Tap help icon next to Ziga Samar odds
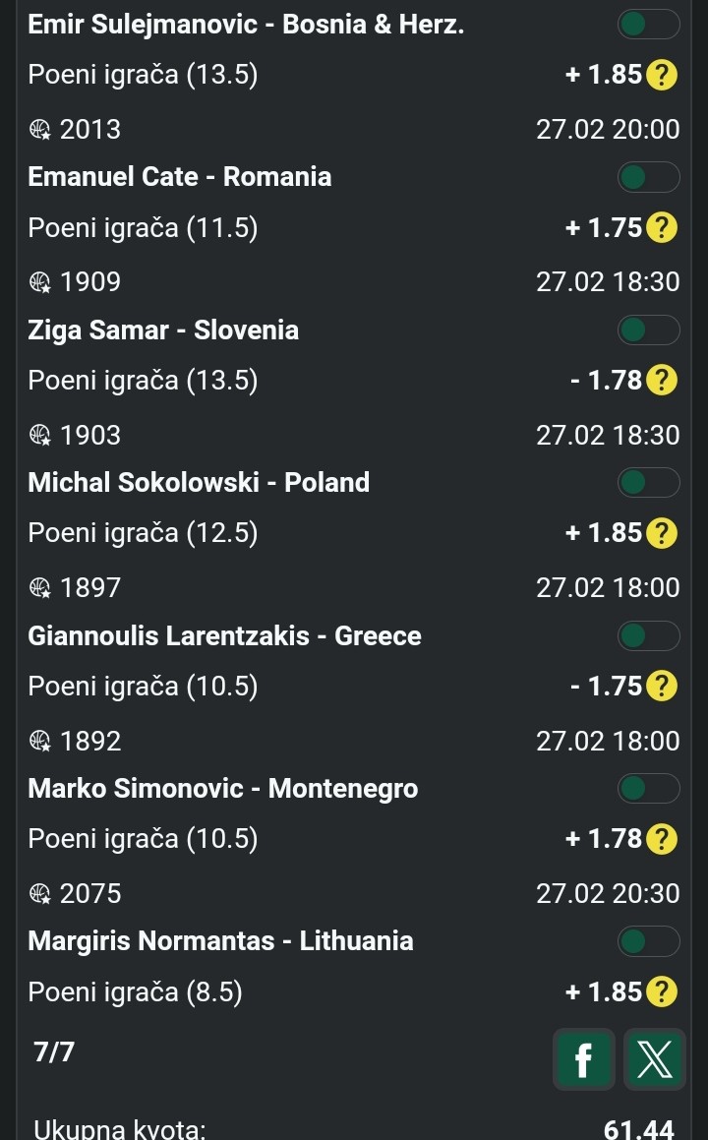708x1140 pixels. point(664,381)
